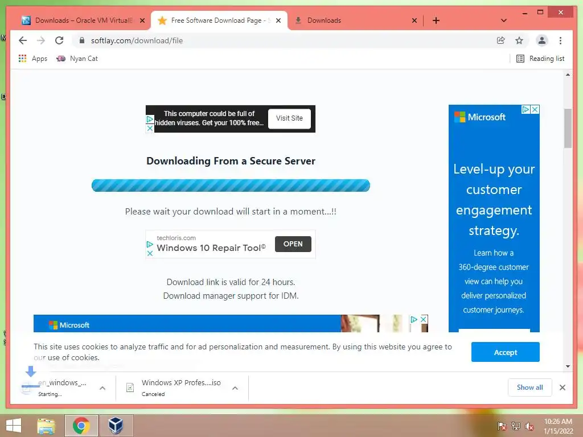
Task: Open File Explorer from the taskbar
Action: pos(46,426)
